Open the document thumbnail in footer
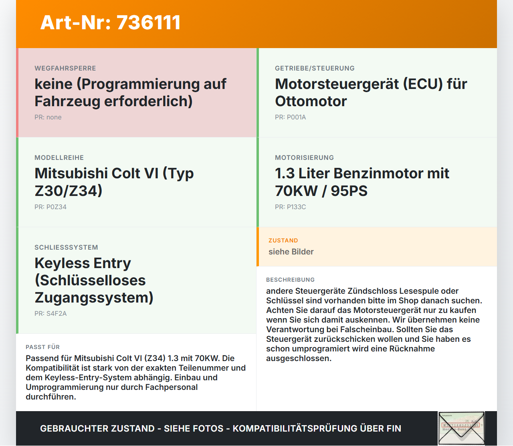Screen dimensions: 513x446 [x=461, y=428]
